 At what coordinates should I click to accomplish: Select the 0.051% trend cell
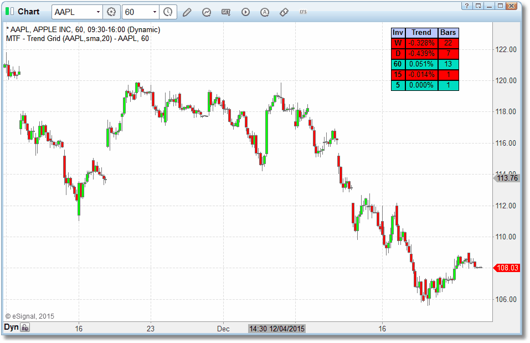tap(421, 64)
